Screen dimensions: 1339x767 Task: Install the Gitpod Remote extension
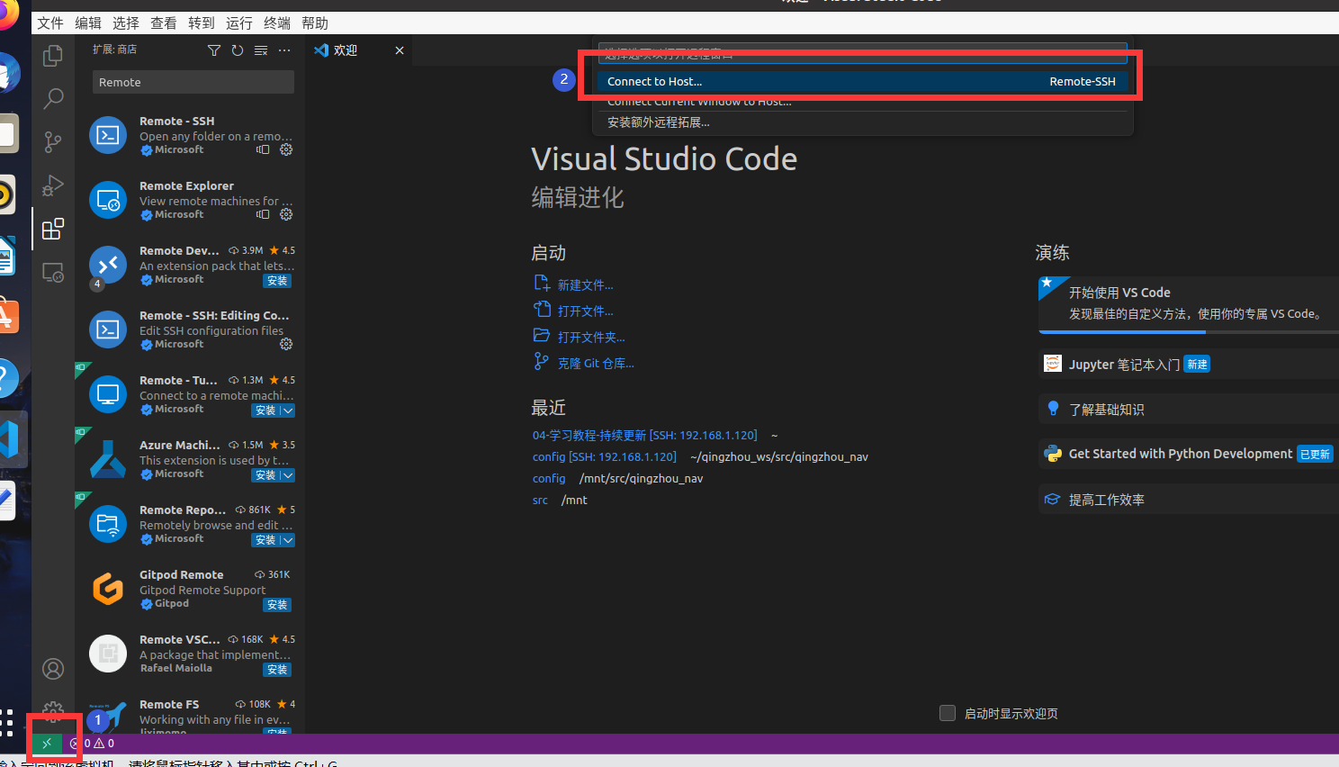coord(277,605)
